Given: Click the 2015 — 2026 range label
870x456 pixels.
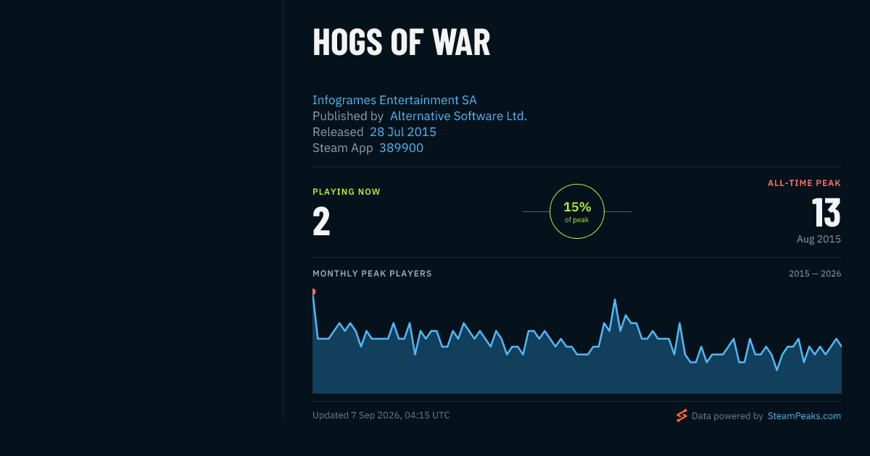Looking at the screenshot, I should point(815,274).
